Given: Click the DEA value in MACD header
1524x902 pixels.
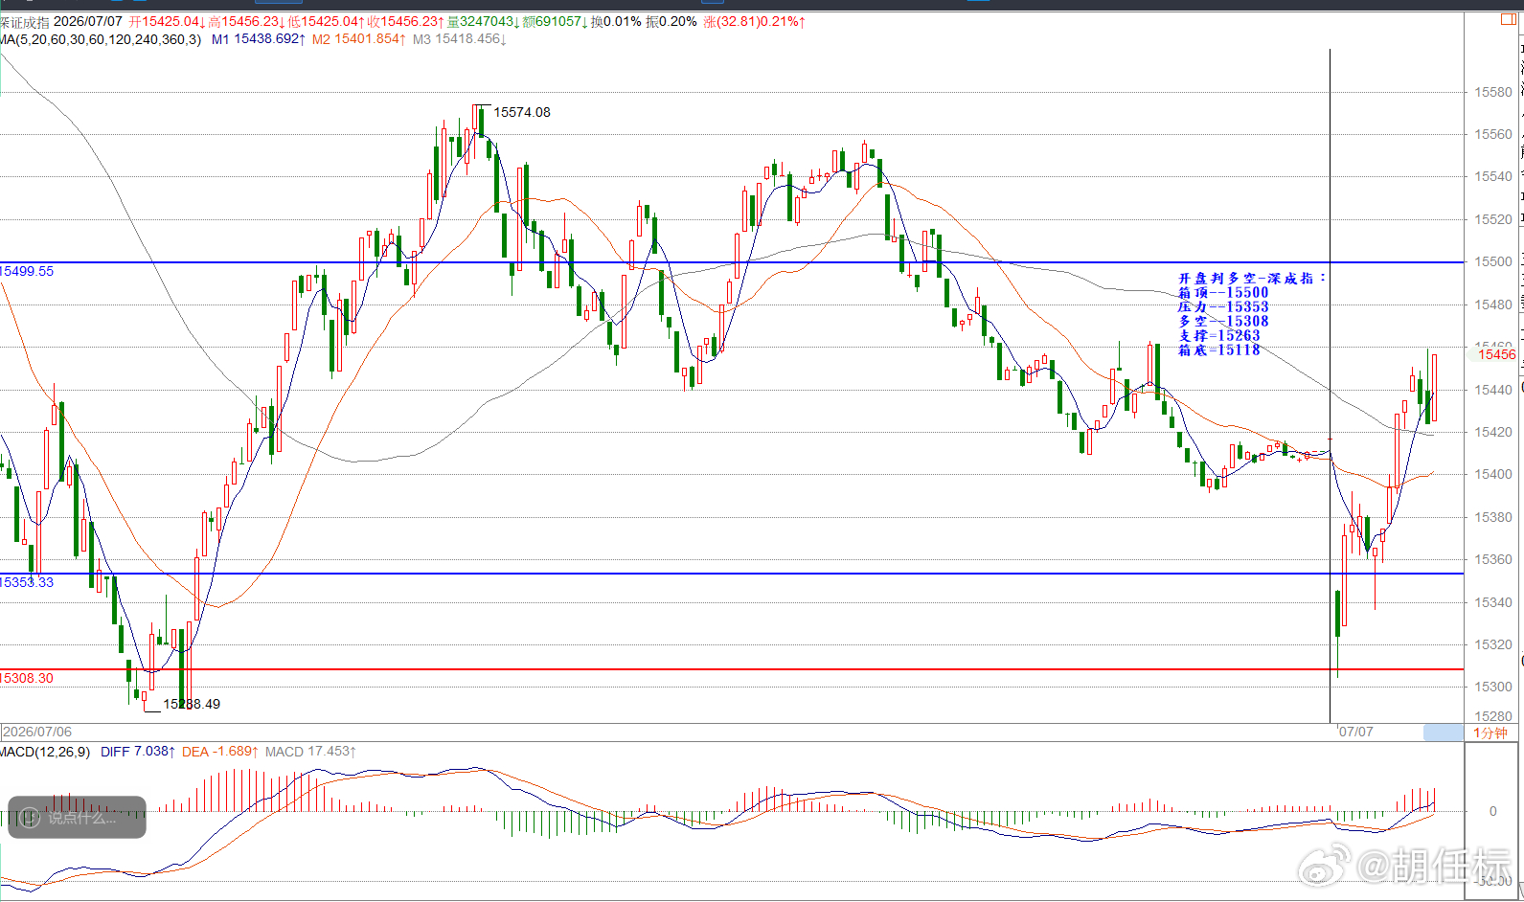Looking at the screenshot, I should [x=220, y=752].
